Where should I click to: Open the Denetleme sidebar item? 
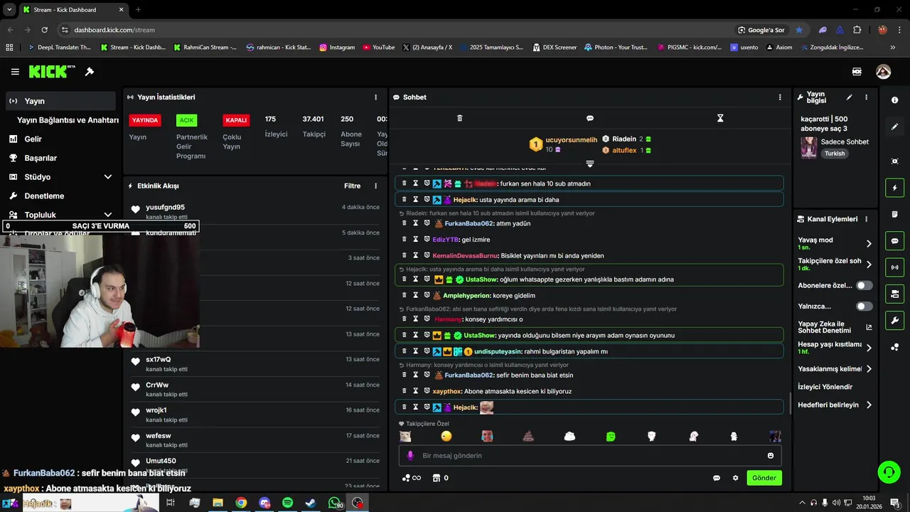click(60, 196)
